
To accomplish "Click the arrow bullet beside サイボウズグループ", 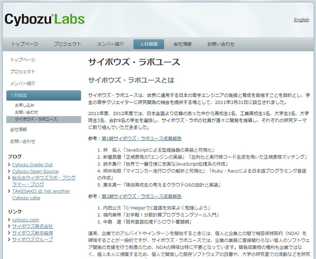I will 9,239.
